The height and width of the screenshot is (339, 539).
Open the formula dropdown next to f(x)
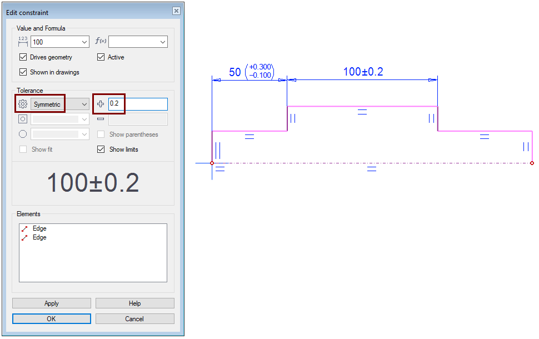162,42
